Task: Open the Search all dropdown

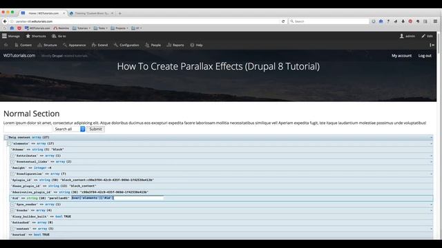Action: pos(69,129)
